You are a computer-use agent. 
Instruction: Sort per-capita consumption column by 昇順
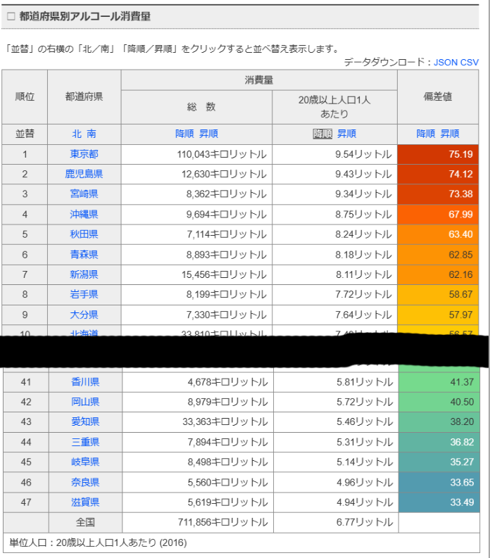(x=346, y=134)
